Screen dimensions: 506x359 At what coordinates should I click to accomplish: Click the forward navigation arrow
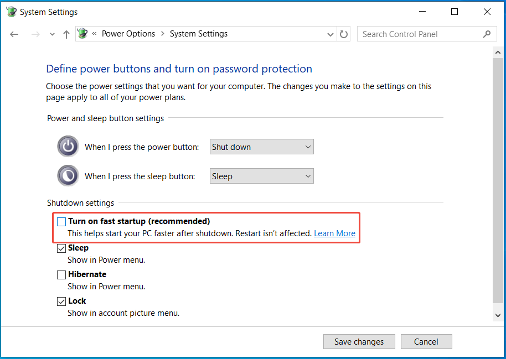tap(35, 34)
